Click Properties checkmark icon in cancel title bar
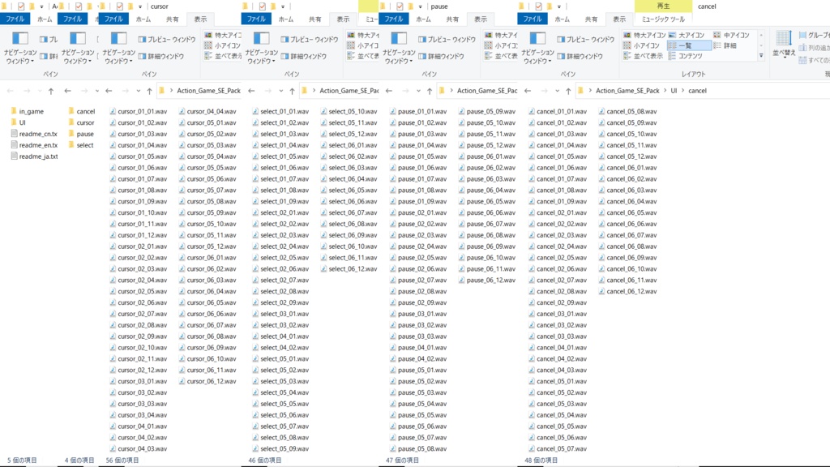This screenshot has width=830, height=467. 538,6
